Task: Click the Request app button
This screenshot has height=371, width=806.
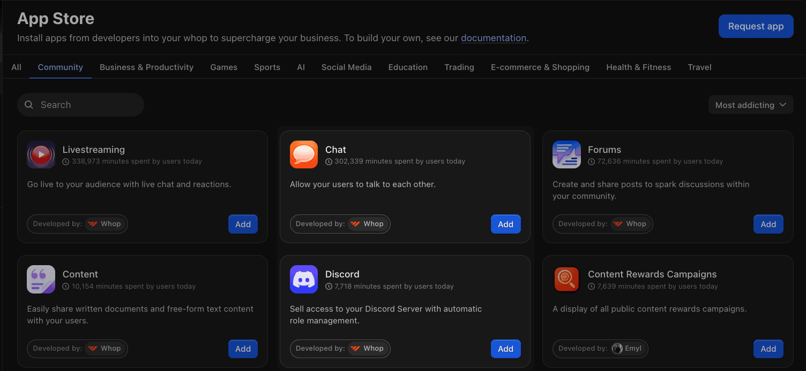Action: (x=756, y=26)
